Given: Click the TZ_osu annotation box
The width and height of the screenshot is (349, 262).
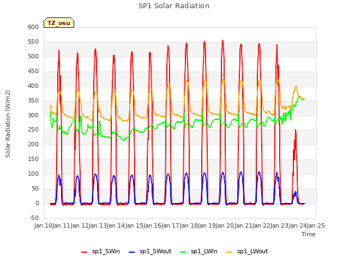Looking at the screenshot, I should [x=59, y=23].
